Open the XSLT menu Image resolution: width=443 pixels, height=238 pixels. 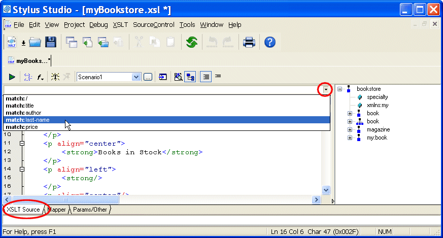coord(120,24)
